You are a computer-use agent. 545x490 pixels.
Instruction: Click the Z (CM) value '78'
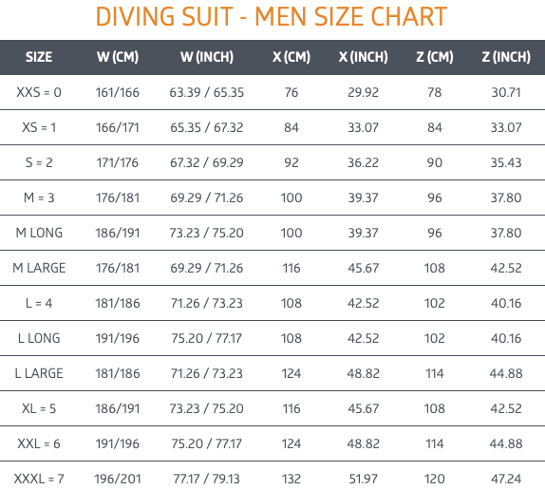click(435, 92)
